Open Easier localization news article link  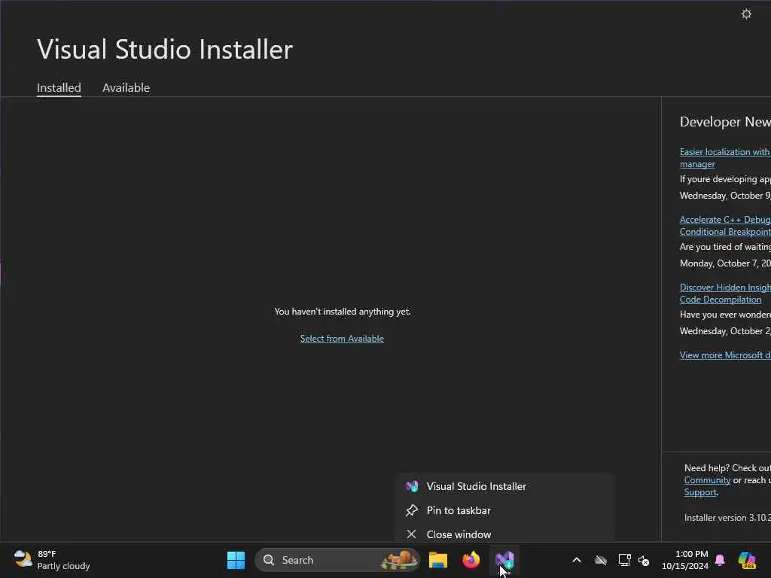tap(725, 158)
